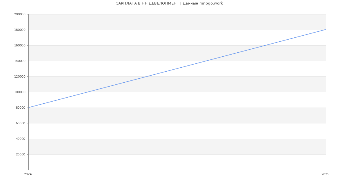
Task: Click the mnogo.work text in the title
Action: 211,3
